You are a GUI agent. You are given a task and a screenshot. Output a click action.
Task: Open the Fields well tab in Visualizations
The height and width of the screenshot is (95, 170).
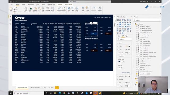pyautogui.click(x=119, y=36)
